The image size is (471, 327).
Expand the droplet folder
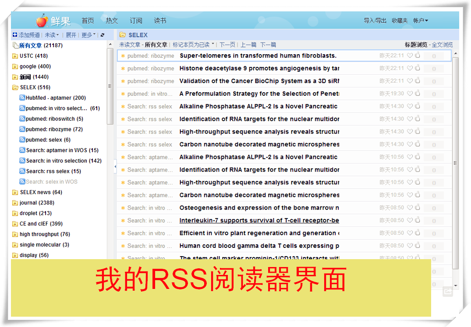pyautogui.click(x=15, y=213)
